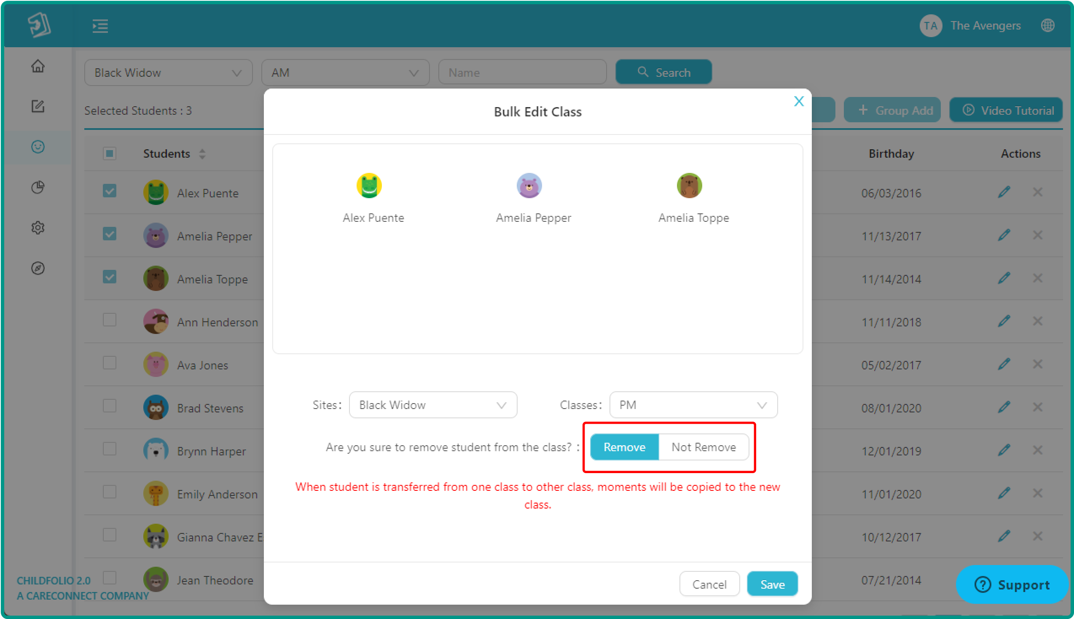Edit Brad Stevens with pencil icon

click(x=1004, y=407)
